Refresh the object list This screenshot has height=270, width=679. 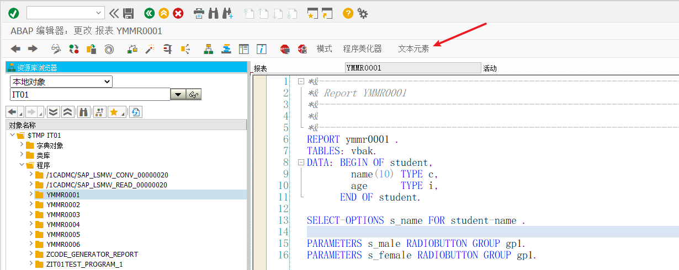click(x=136, y=112)
